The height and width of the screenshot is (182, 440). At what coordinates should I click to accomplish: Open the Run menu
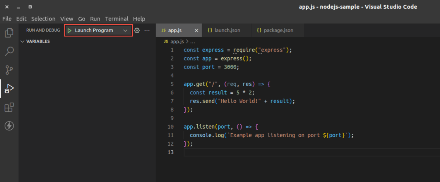(95, 19)
